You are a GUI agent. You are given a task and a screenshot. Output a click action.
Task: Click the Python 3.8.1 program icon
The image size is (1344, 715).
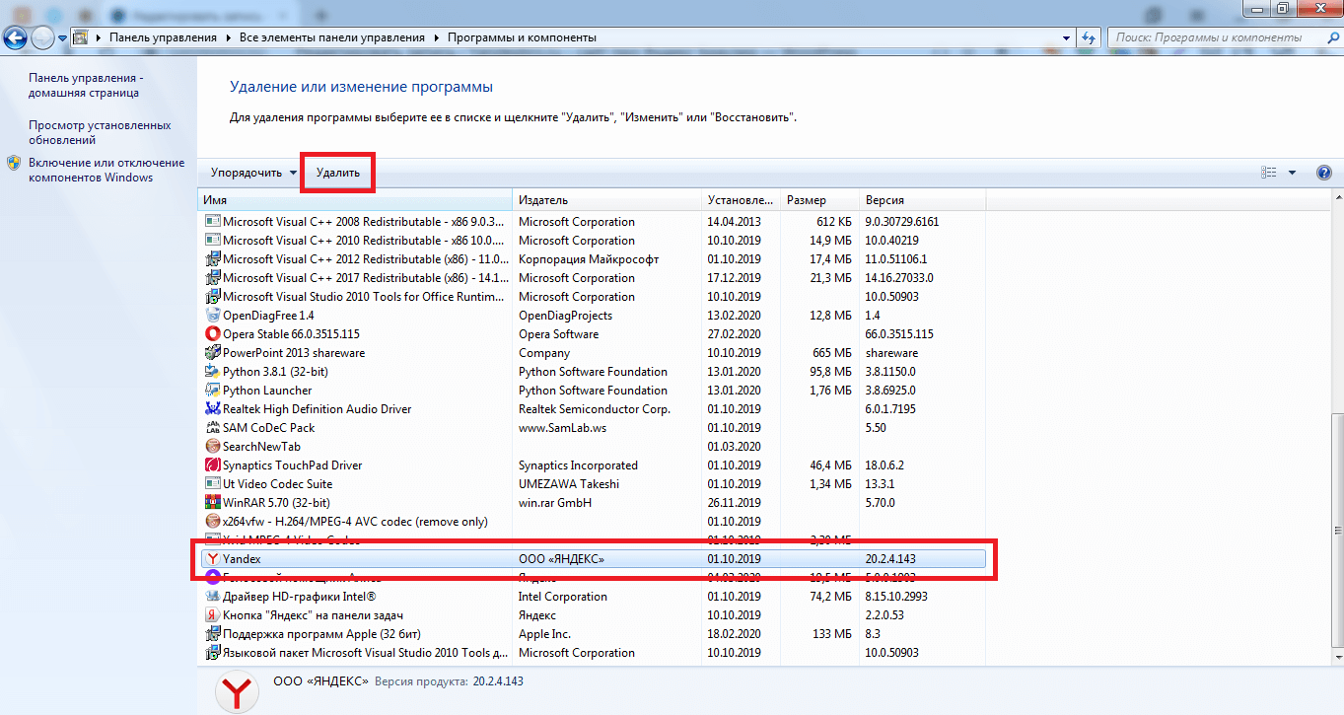212,372
